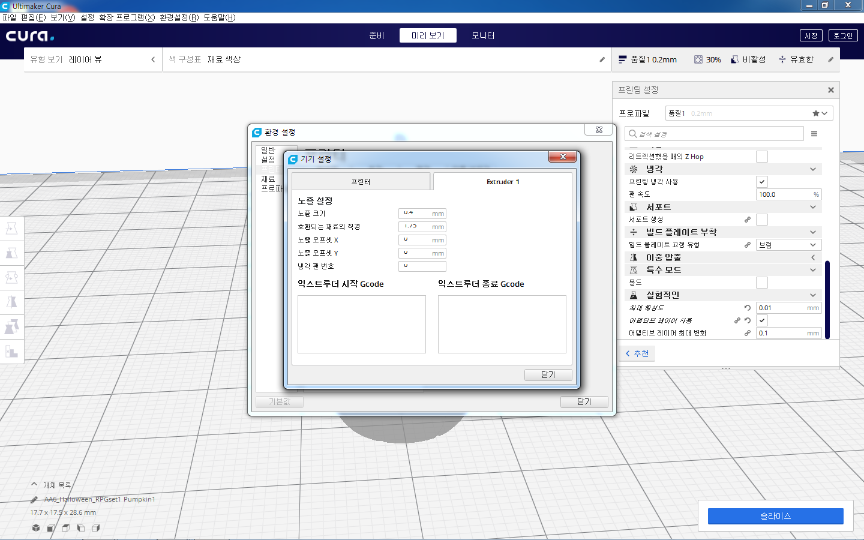This screenshot has height=540, width=864.
Task: Select the Per Model Settings tool
Action: [11, 326]
